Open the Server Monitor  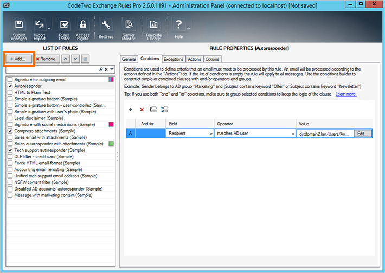click(x=129, y=29)
